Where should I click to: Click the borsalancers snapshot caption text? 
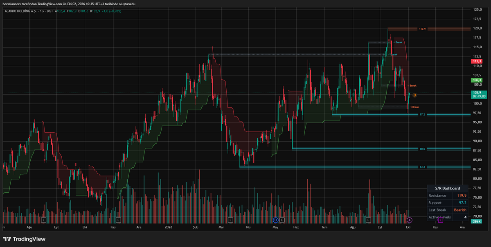point(69,4)
